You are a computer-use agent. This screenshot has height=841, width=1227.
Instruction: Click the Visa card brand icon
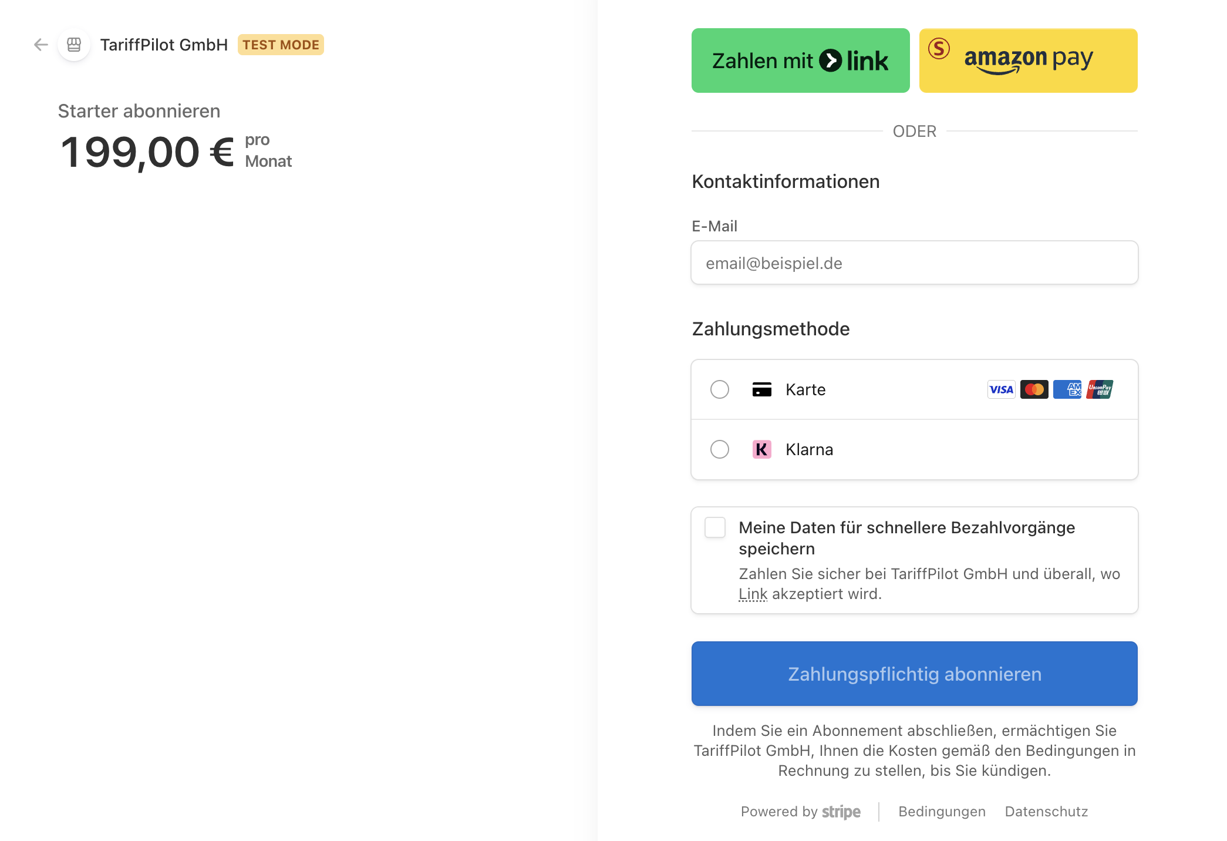1000,389
